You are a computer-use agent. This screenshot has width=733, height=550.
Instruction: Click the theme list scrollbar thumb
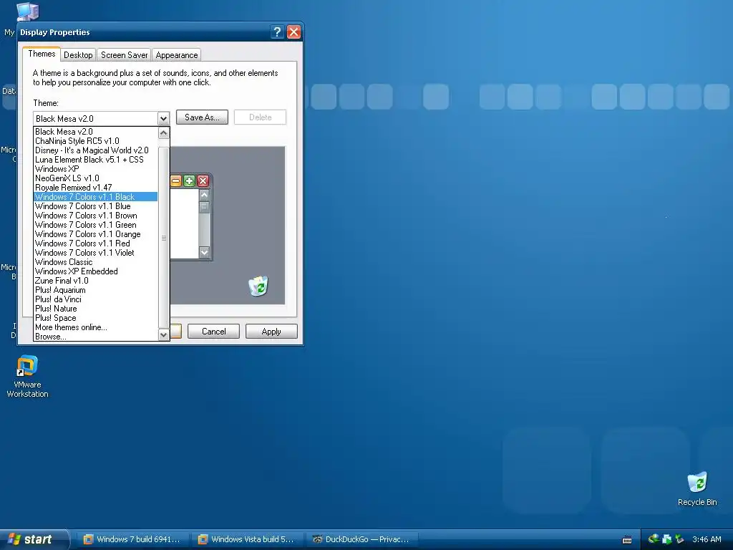164,238
